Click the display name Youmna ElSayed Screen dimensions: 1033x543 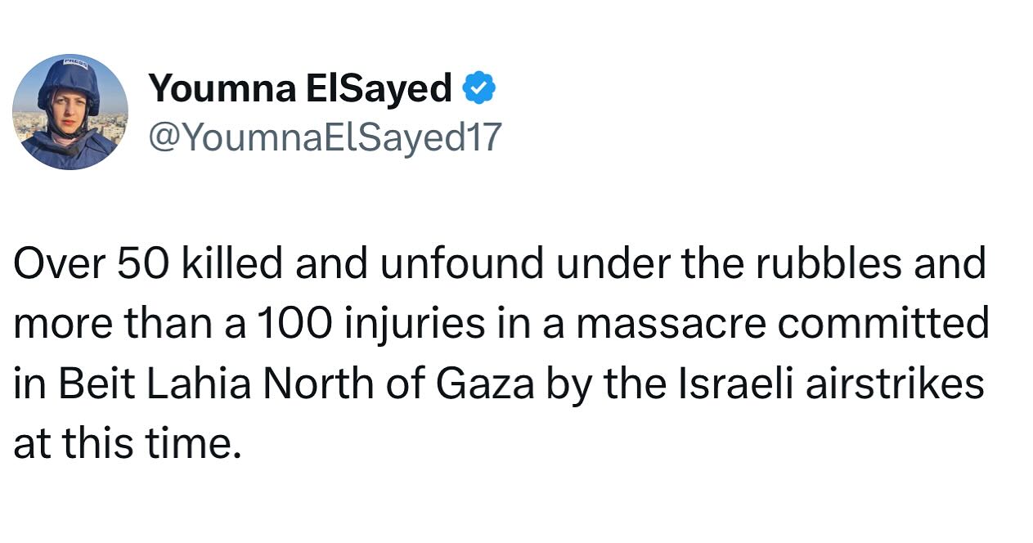tap(299, 88)
